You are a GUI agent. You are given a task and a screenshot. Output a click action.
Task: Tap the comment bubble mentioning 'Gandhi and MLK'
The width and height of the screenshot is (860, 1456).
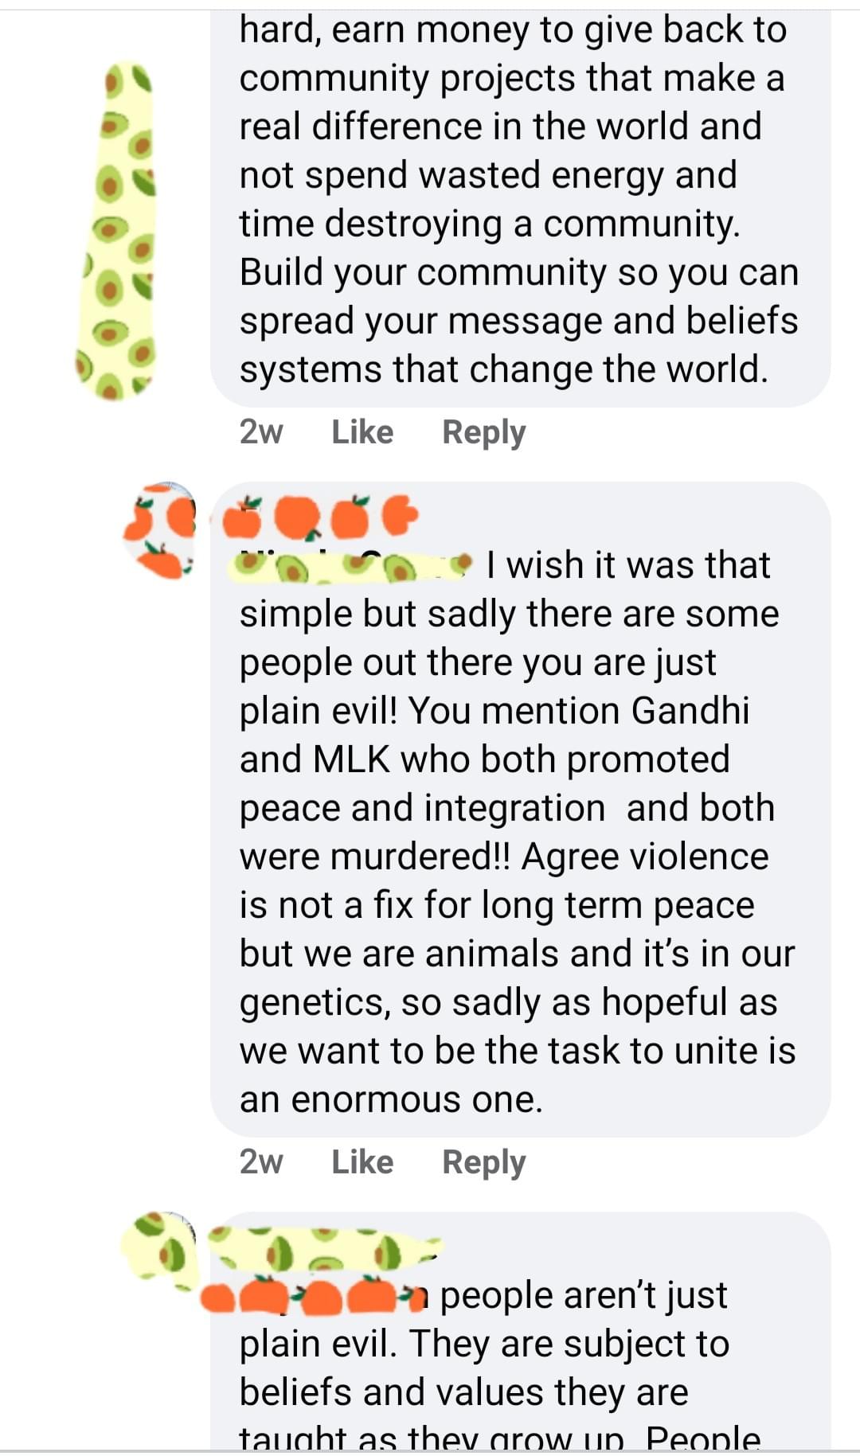tap(521, 809)
